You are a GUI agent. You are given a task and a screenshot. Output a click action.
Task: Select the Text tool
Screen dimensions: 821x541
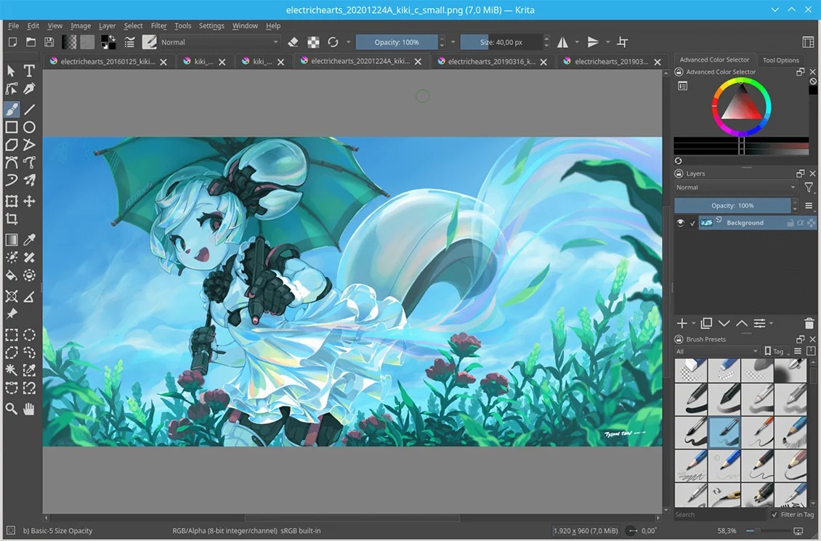coord(29,70)
